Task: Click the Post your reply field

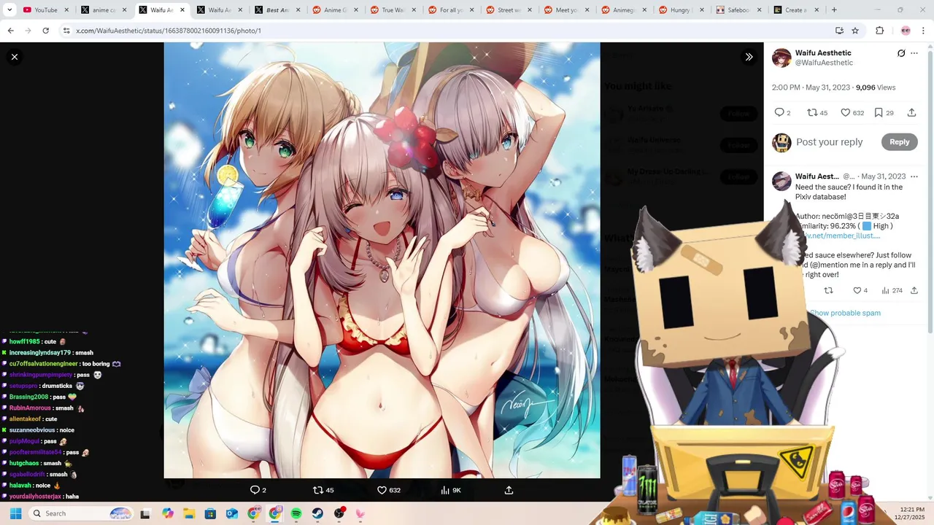Action: pyautogui.click(x=830, y=142)
